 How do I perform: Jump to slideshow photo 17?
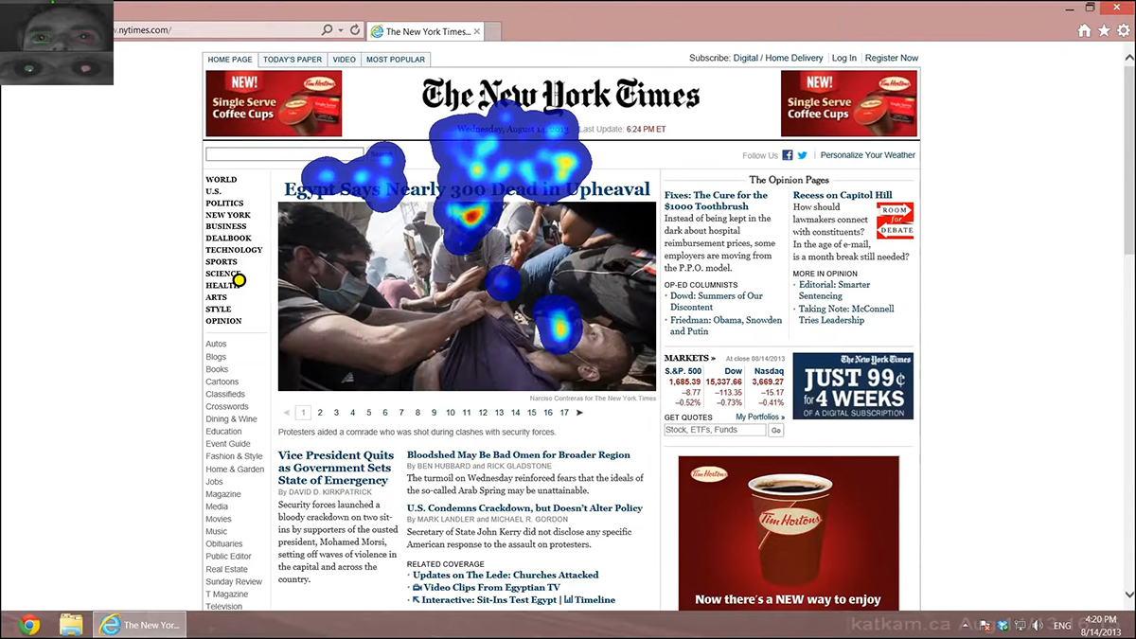[564, 413]
